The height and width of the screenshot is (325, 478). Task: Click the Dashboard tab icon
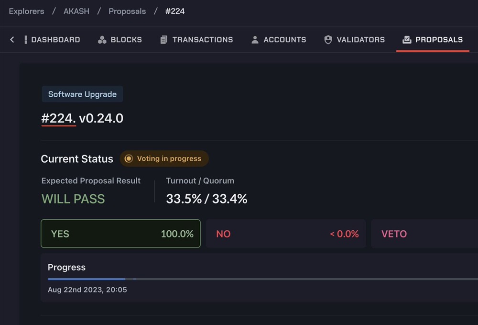25,40
